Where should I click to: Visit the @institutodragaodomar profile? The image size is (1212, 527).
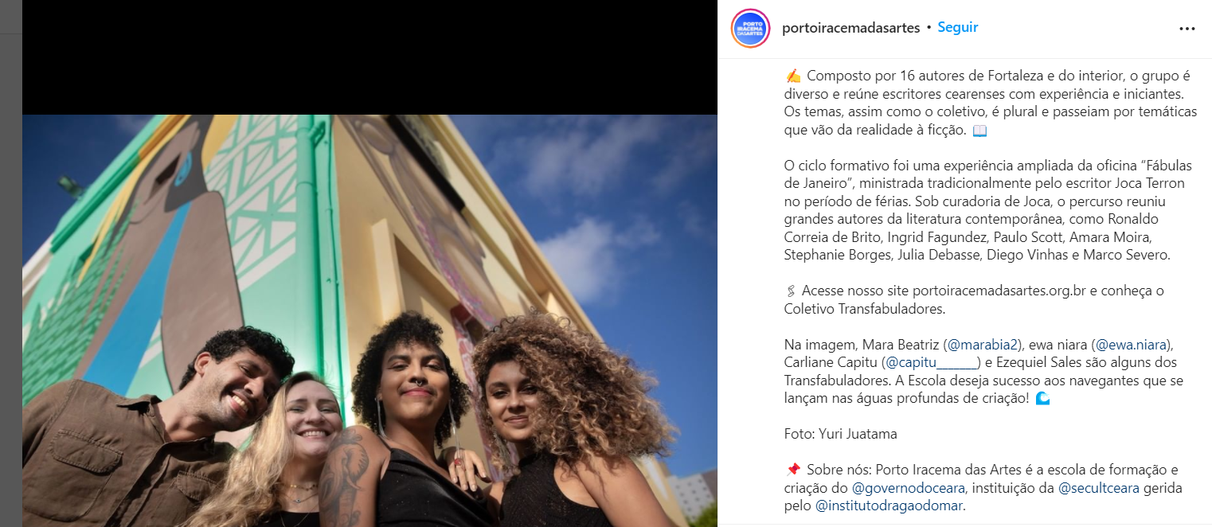(889, 506)
